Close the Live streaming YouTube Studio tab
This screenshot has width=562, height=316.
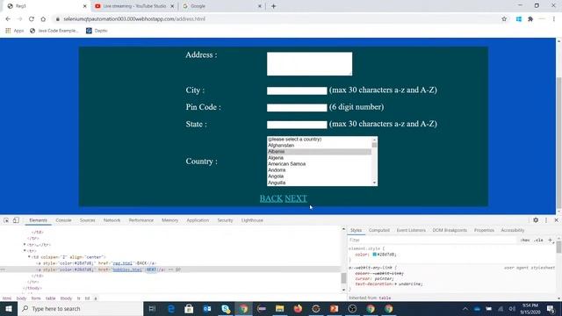point(172,6)
